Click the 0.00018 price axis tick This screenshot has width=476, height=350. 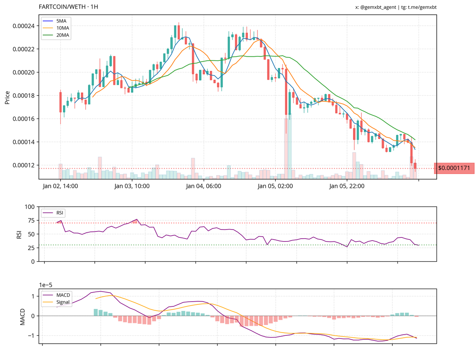tap(23, 96)
